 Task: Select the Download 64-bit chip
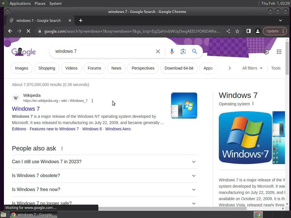click(x=179, y=68)
